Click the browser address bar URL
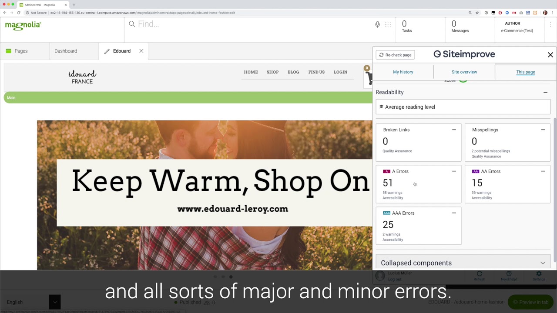 click(x=143, y=13)
